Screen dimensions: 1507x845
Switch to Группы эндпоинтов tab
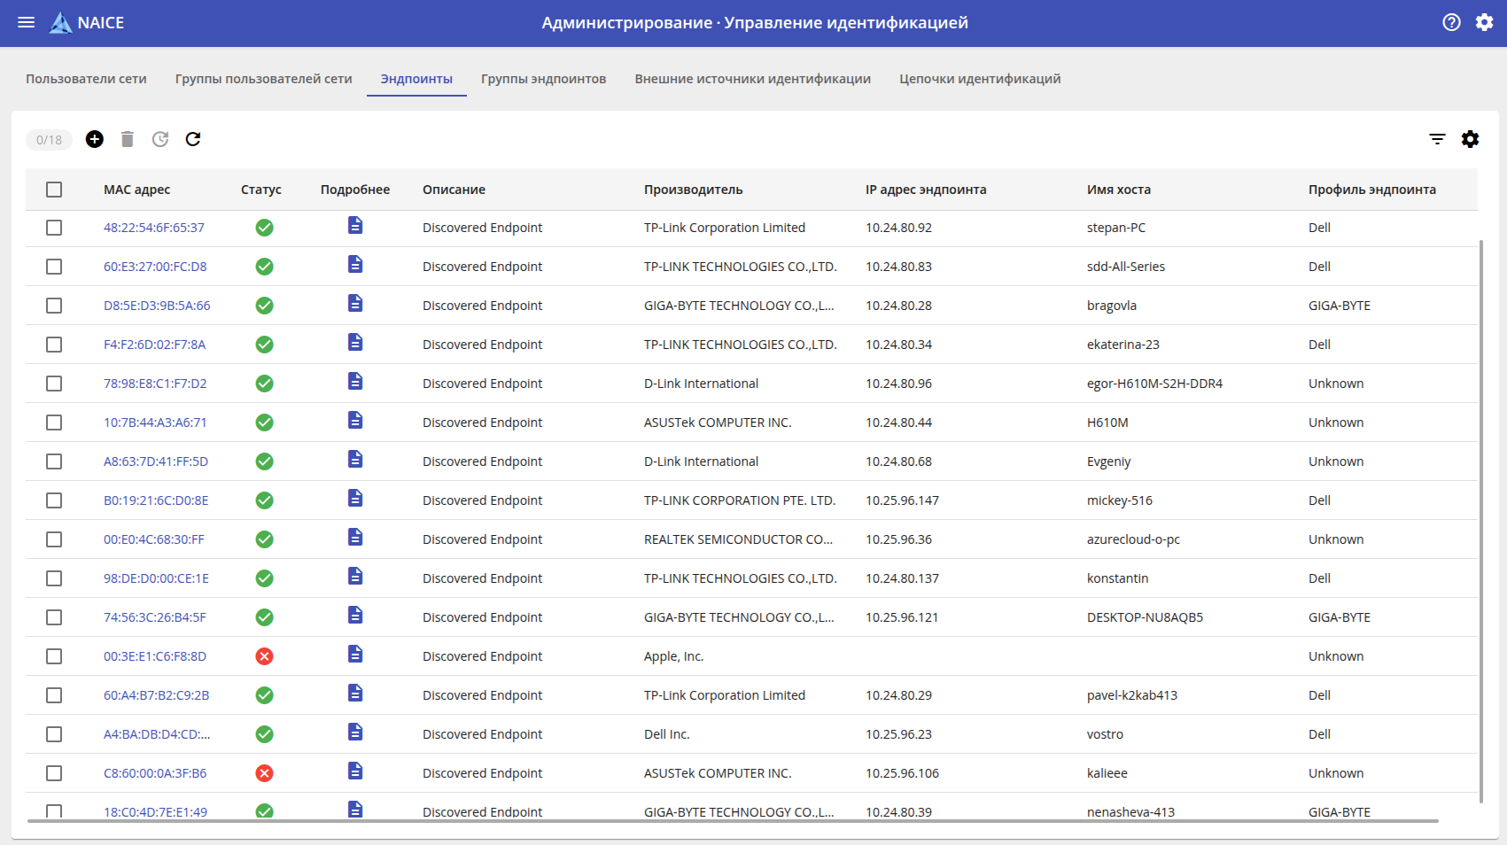pyautogui.click(x=543, y=79)
